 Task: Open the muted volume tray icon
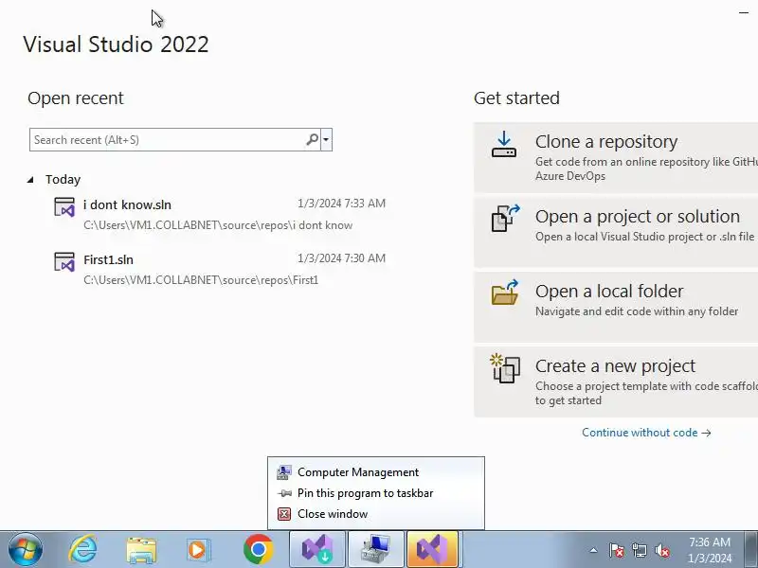(x=662, y=550)
